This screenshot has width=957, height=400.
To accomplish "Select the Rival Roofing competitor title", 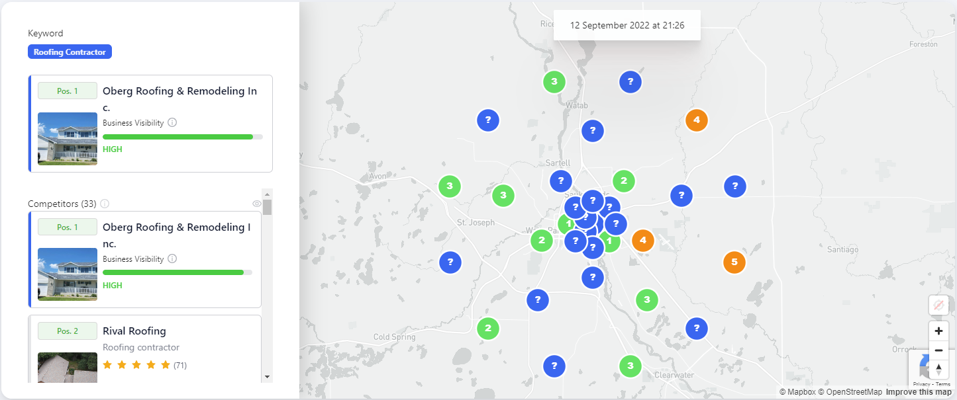I will 134,331.
